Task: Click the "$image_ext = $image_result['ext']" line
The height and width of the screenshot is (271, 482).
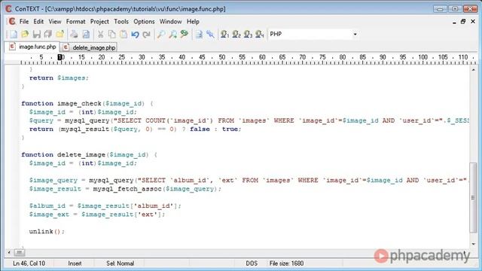Action: point(97,215)
